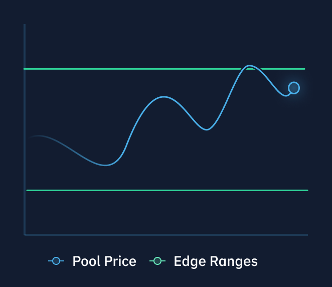The width and height of the screenshot is (332, 287).
Task: Toggle the Pool Price legend label
Action: point(104,261)
